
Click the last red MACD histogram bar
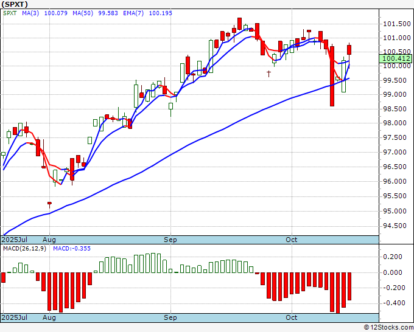pyautogui.click(x=349, y=286)
